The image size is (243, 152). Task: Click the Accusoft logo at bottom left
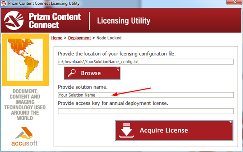(x=25, y=136)
